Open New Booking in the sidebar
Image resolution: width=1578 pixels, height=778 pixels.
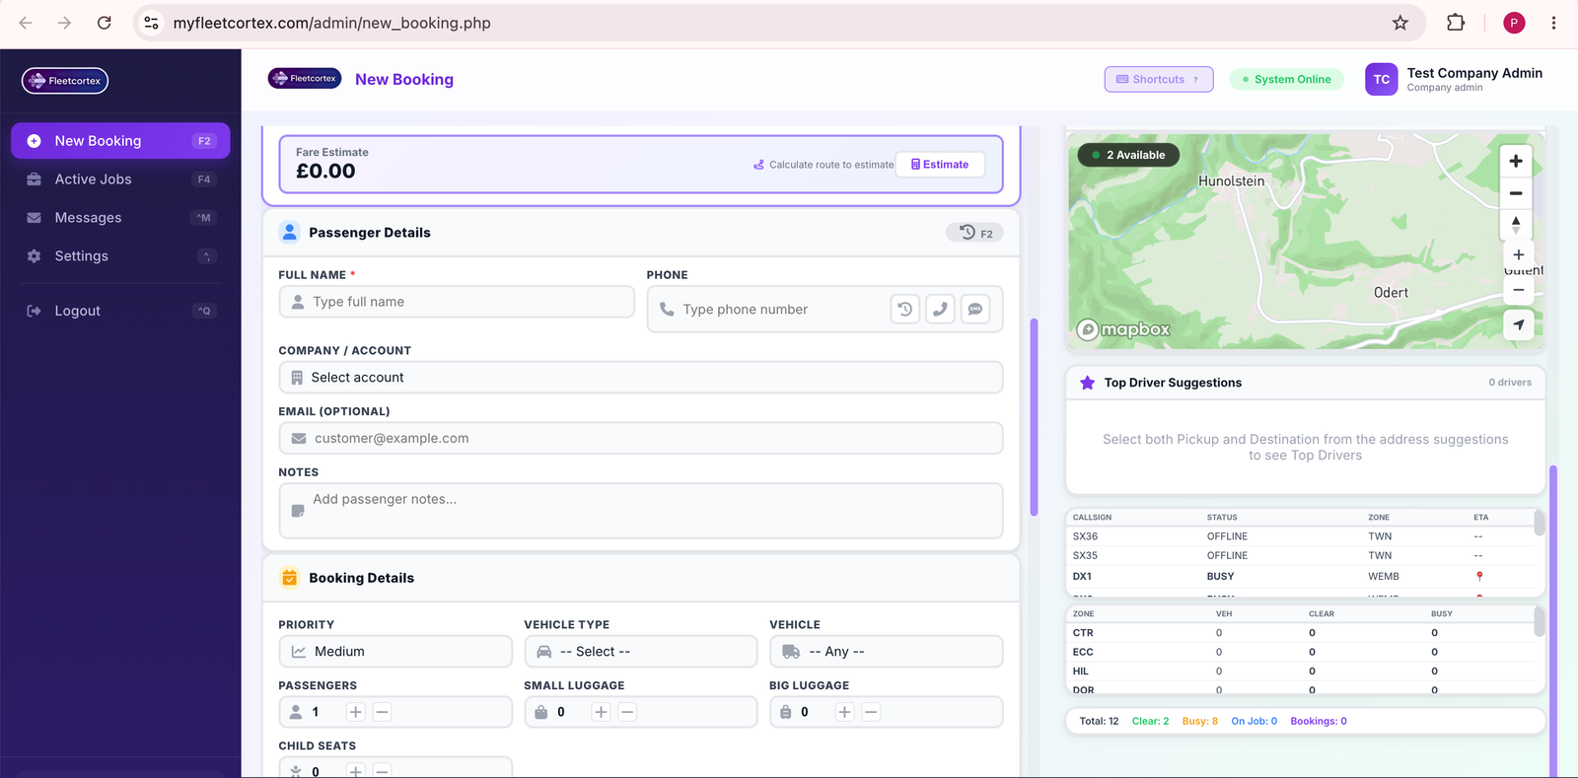point(120,141)
